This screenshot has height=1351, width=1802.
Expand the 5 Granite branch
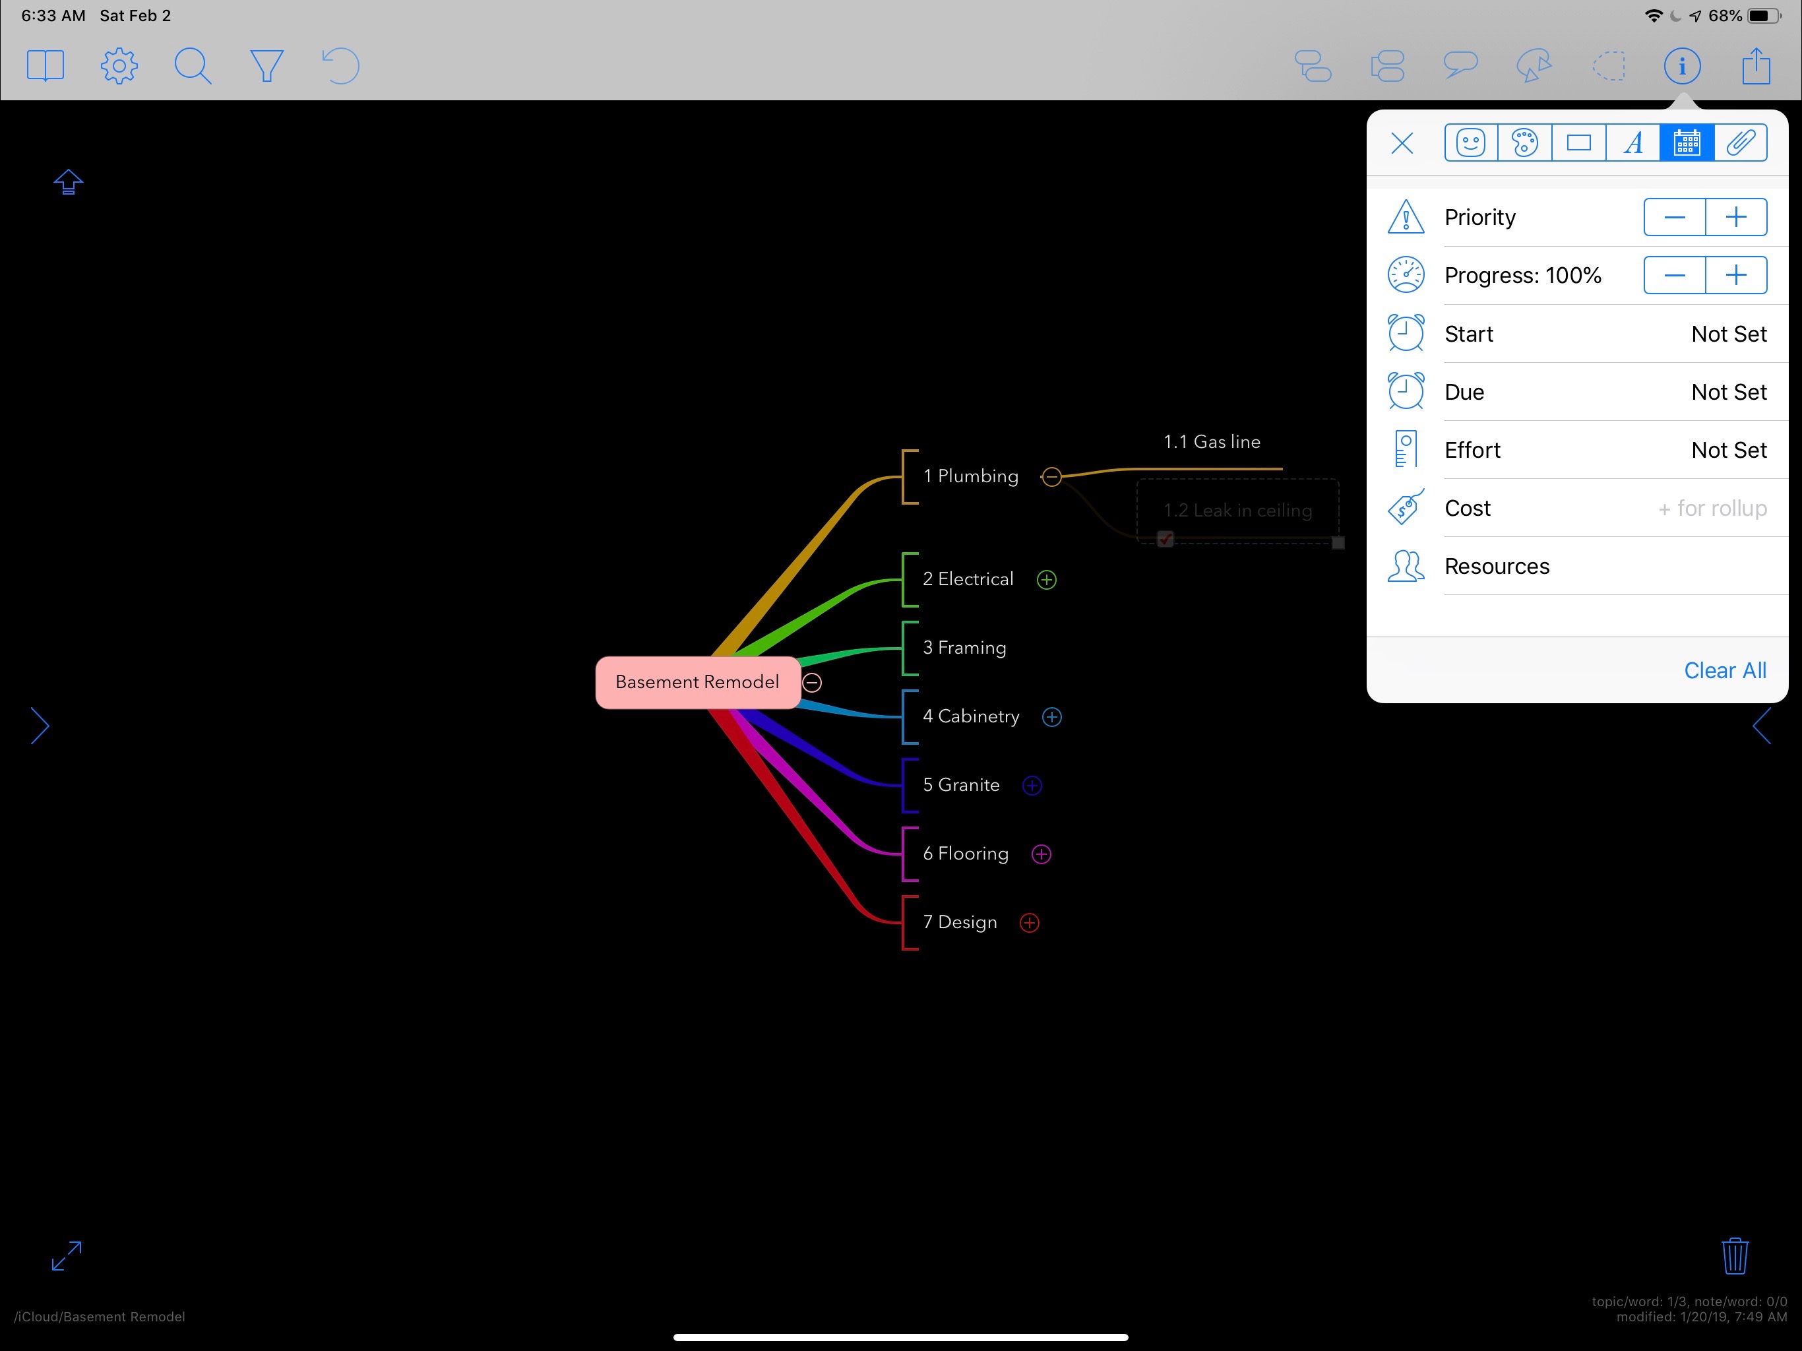(1032, 786)
